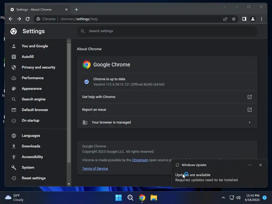
Task: Open the Terms of Service link
Action: tap(95, 168)
